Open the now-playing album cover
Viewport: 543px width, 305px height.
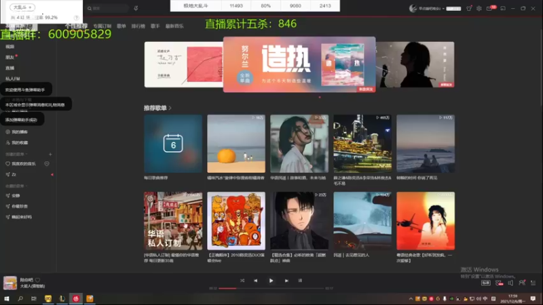pos(10,283)
